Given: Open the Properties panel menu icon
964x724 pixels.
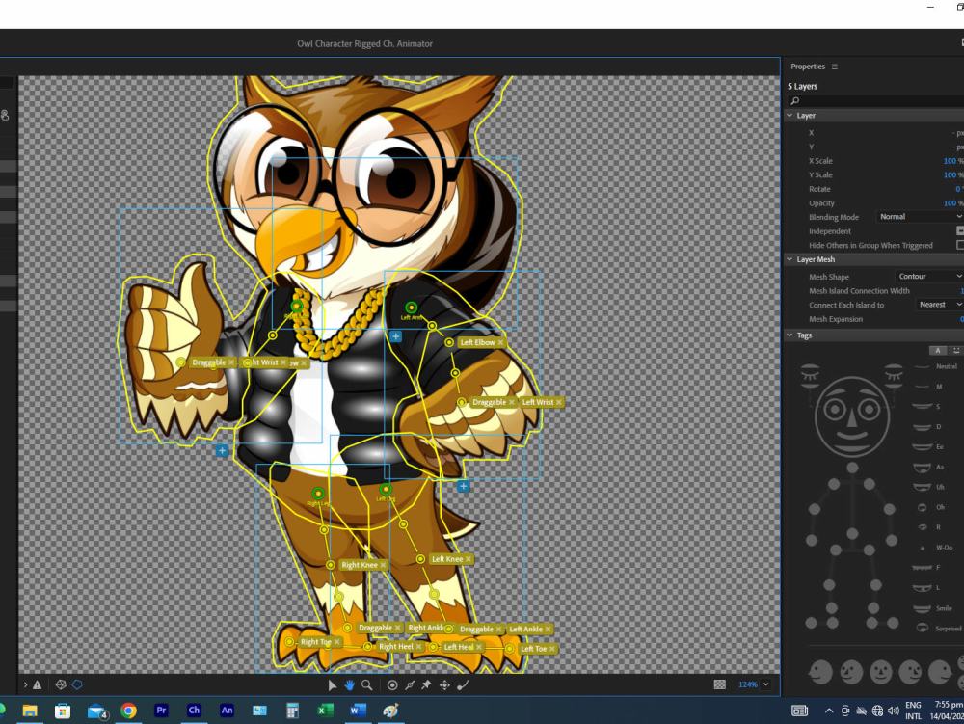Looking at the screenshot, I should click(x=837, y=66).
